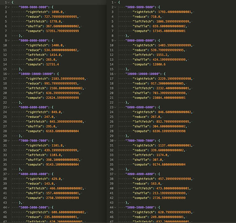The image size is (236, 223).
Task: Click the leftfetch value 2166.8000000000002
Action: (x=66, y=88)
